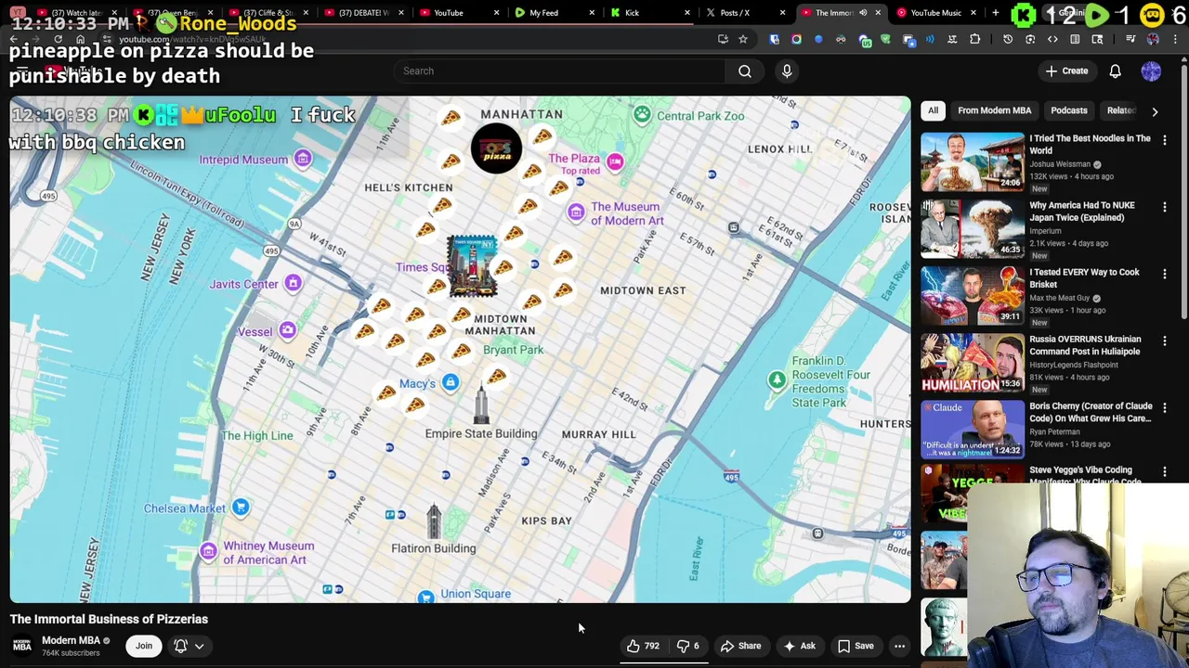Open options menu for Russia OVERRUNS video

tap(1164, 340)
